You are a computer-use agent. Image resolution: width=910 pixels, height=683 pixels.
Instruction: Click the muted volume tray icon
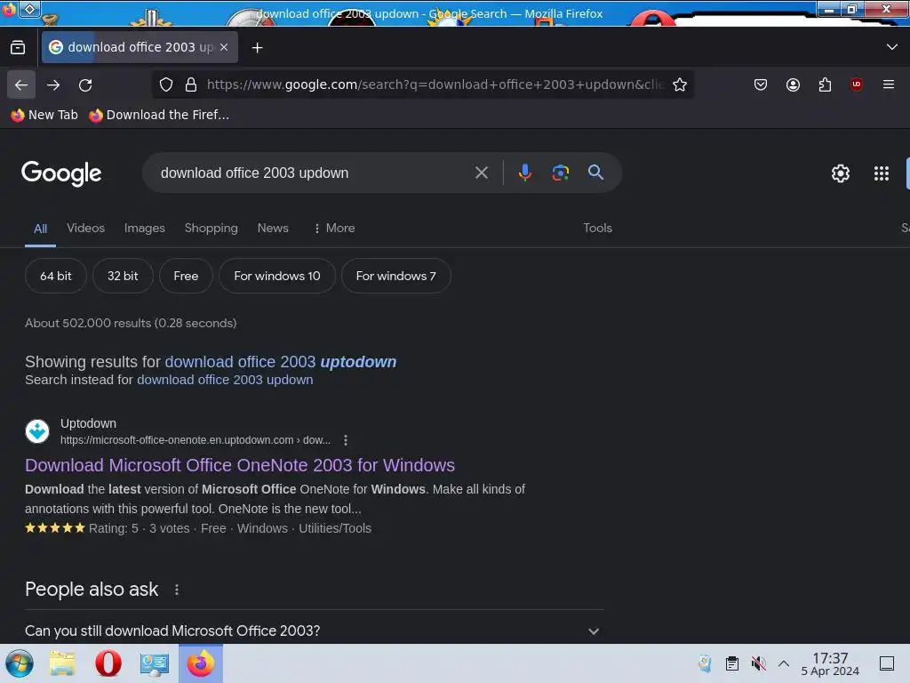(758, 663)
